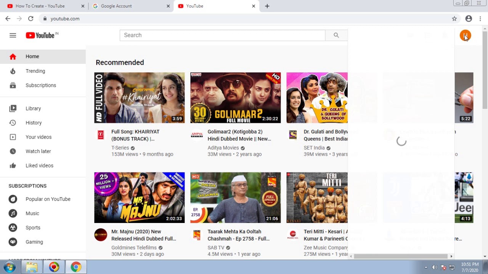
Task: Click the Goldmines Telefilms channel avatar
Action: (101, 235)
